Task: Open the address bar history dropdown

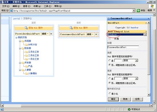Action: point(134,11)
